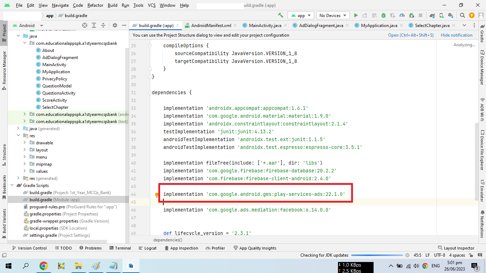
Task: Expand java (generated) node
Action: pos(18,129)
